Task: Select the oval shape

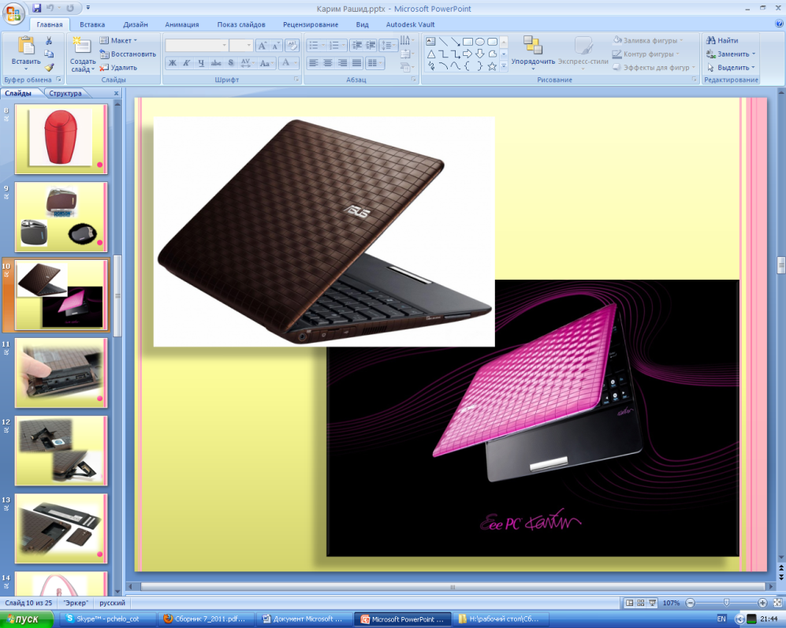Action: pyautogui.click(x=480, y=42)
